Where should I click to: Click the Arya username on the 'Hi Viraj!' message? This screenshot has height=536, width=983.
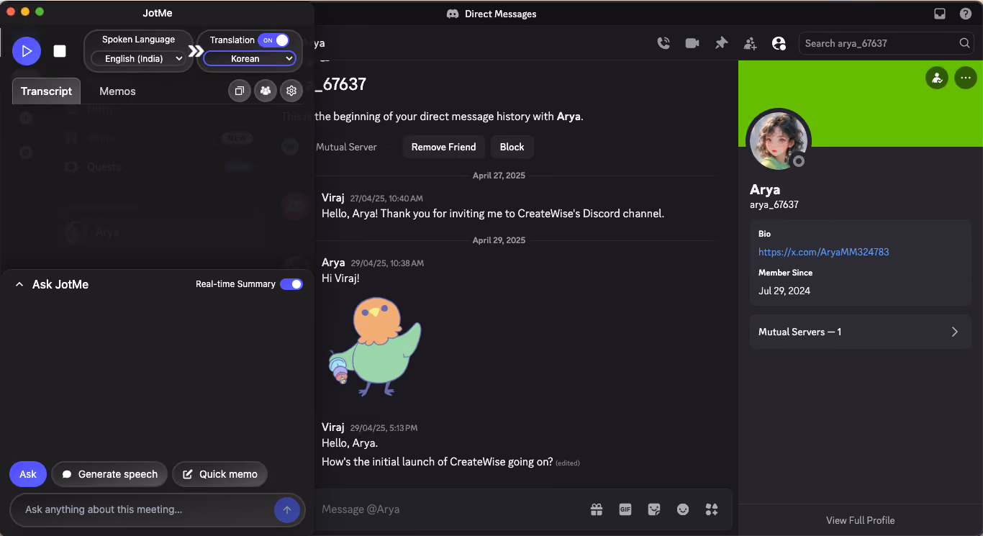click(x=333, y=263)
